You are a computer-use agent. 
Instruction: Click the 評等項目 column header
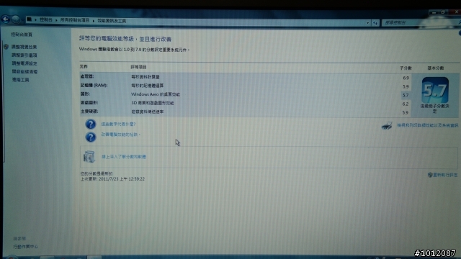(138, 67)
